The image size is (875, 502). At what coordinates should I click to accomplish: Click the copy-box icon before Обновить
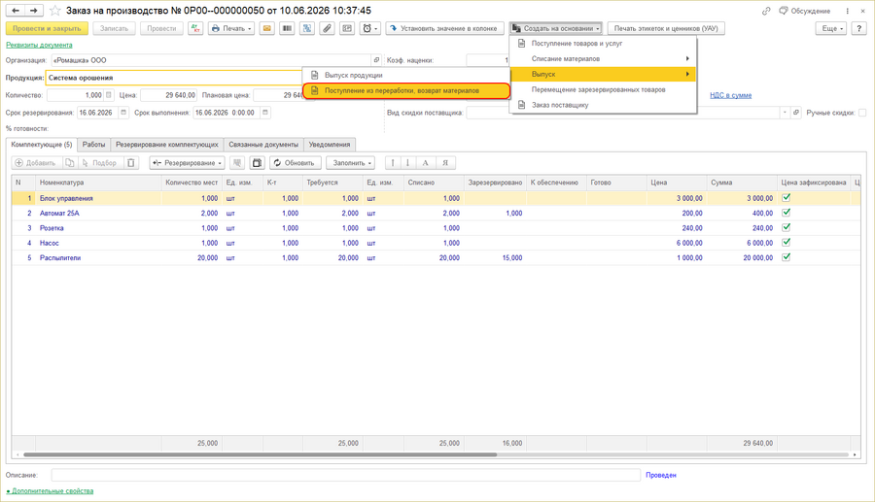pos(257,163)
